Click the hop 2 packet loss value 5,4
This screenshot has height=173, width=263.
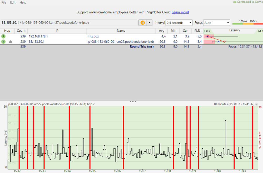coord(200,42)
